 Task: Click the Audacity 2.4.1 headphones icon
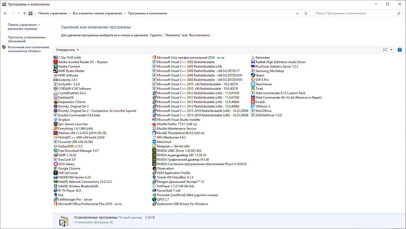[55, 80]
